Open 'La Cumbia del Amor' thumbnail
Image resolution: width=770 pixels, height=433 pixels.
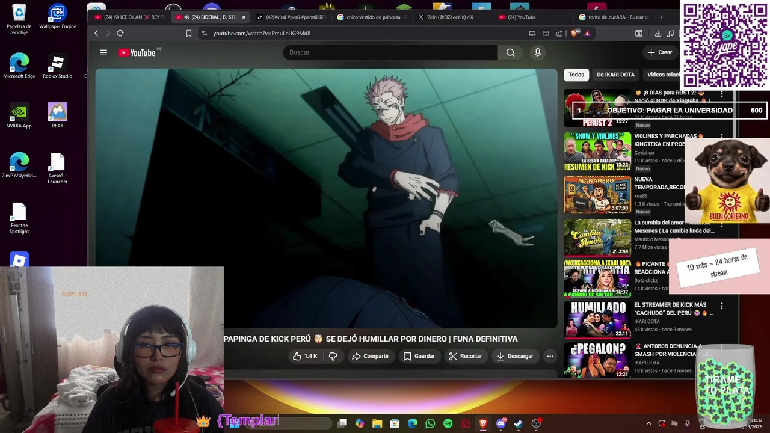point(597,238)
